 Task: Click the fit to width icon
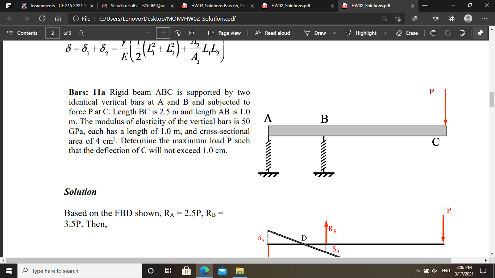(x=192, y=33)
